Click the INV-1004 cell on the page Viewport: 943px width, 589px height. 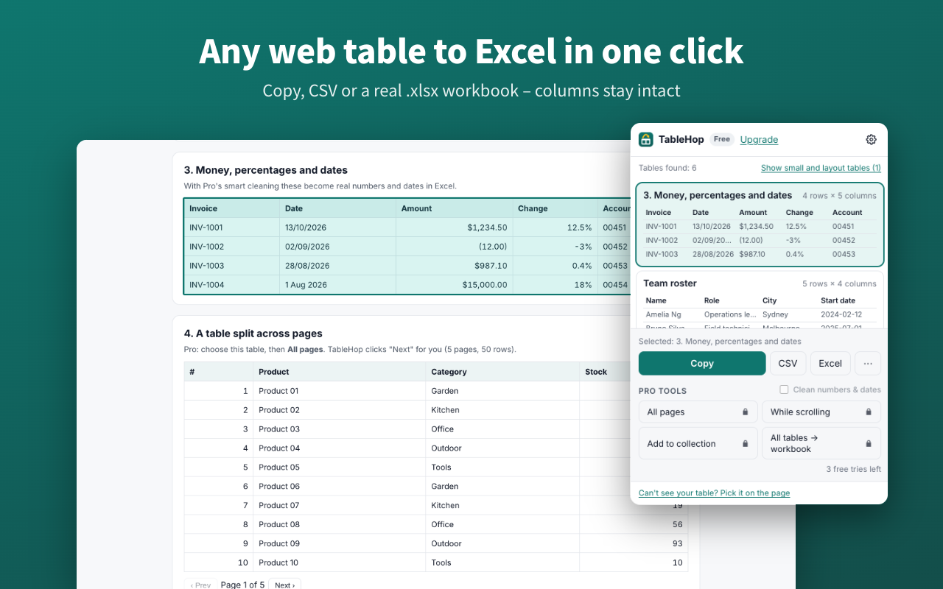[x=231, y=285]
